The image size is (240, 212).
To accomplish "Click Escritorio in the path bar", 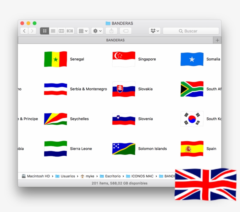I will [x=110, y=176].
